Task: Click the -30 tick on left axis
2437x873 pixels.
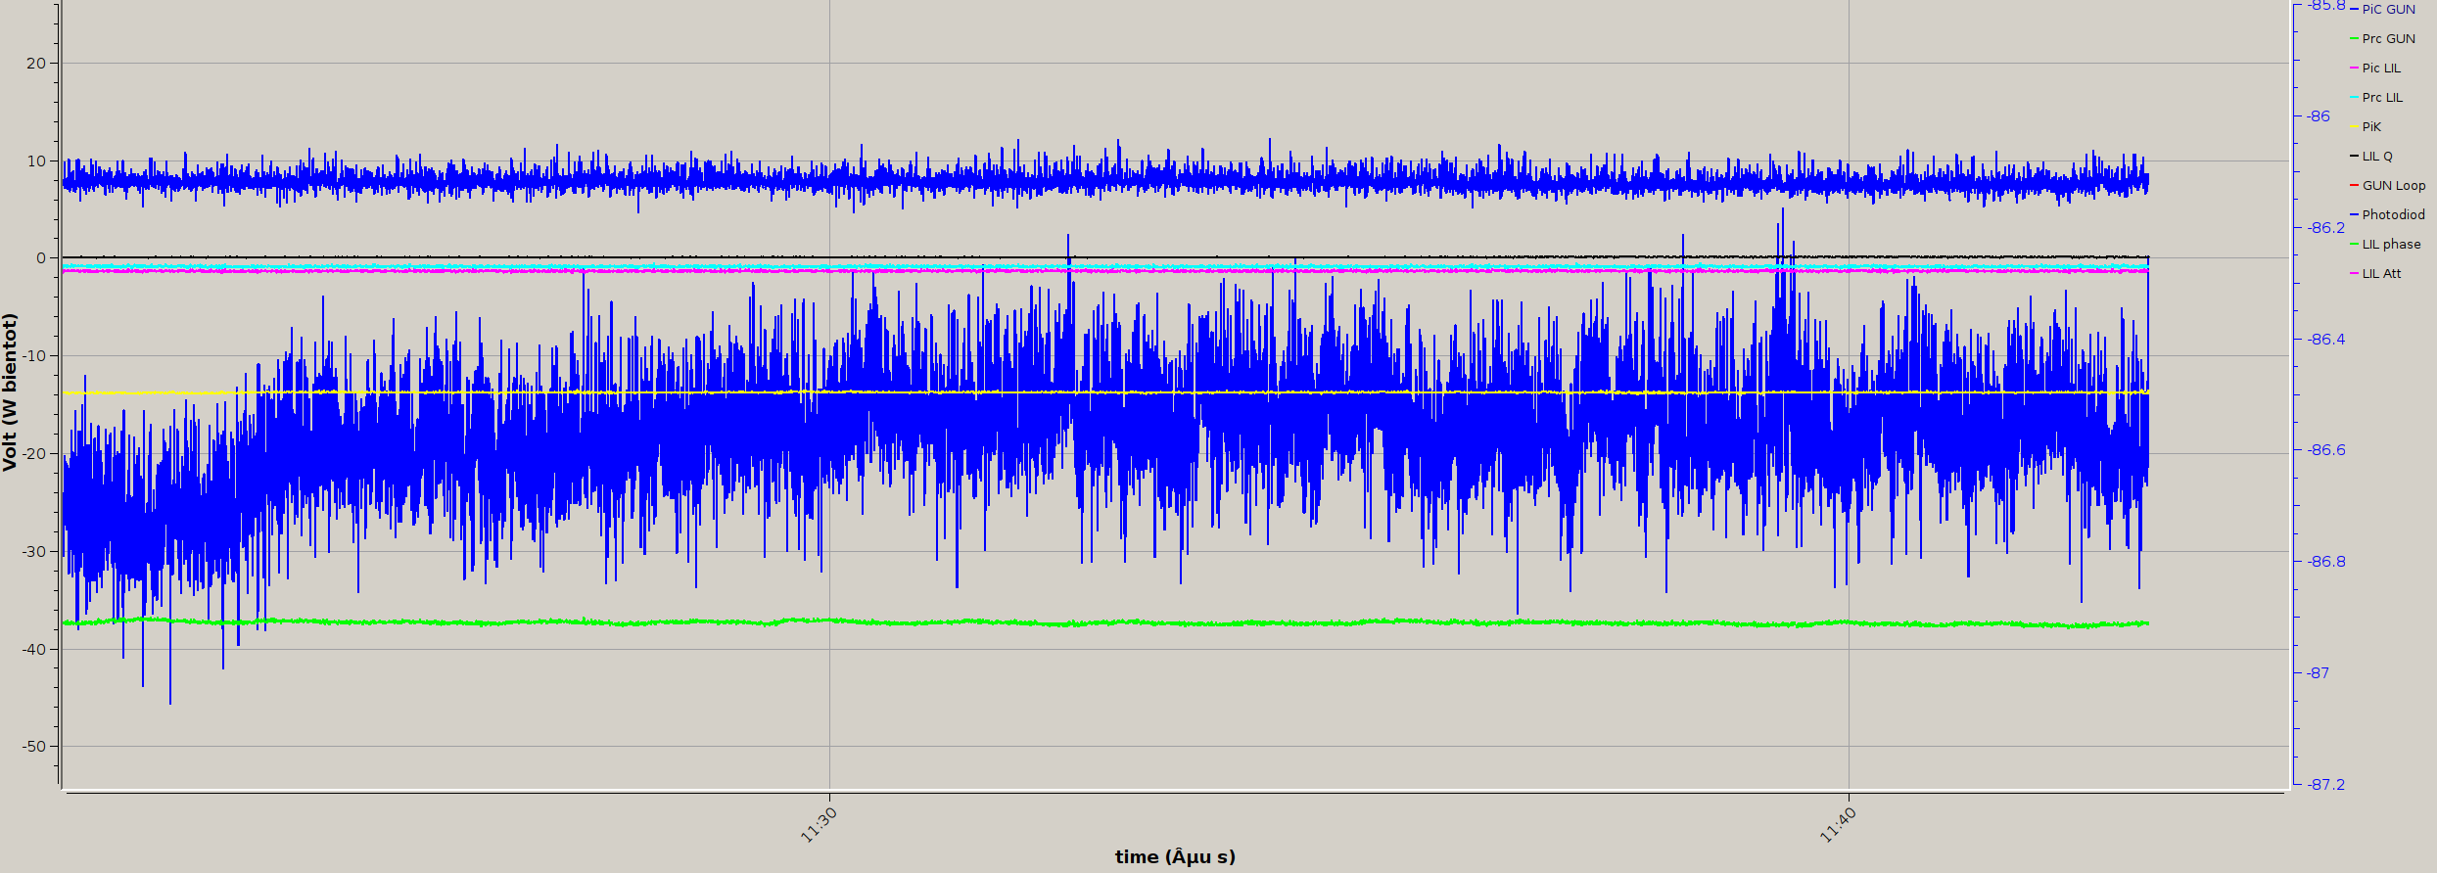Action: [x=33, y=552]
